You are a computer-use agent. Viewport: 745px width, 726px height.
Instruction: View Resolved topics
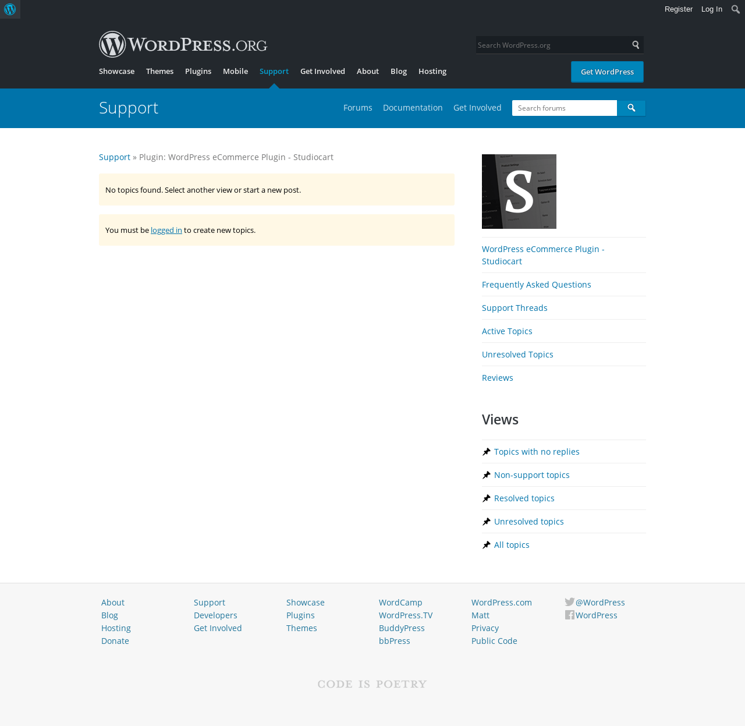pos(524,498)
